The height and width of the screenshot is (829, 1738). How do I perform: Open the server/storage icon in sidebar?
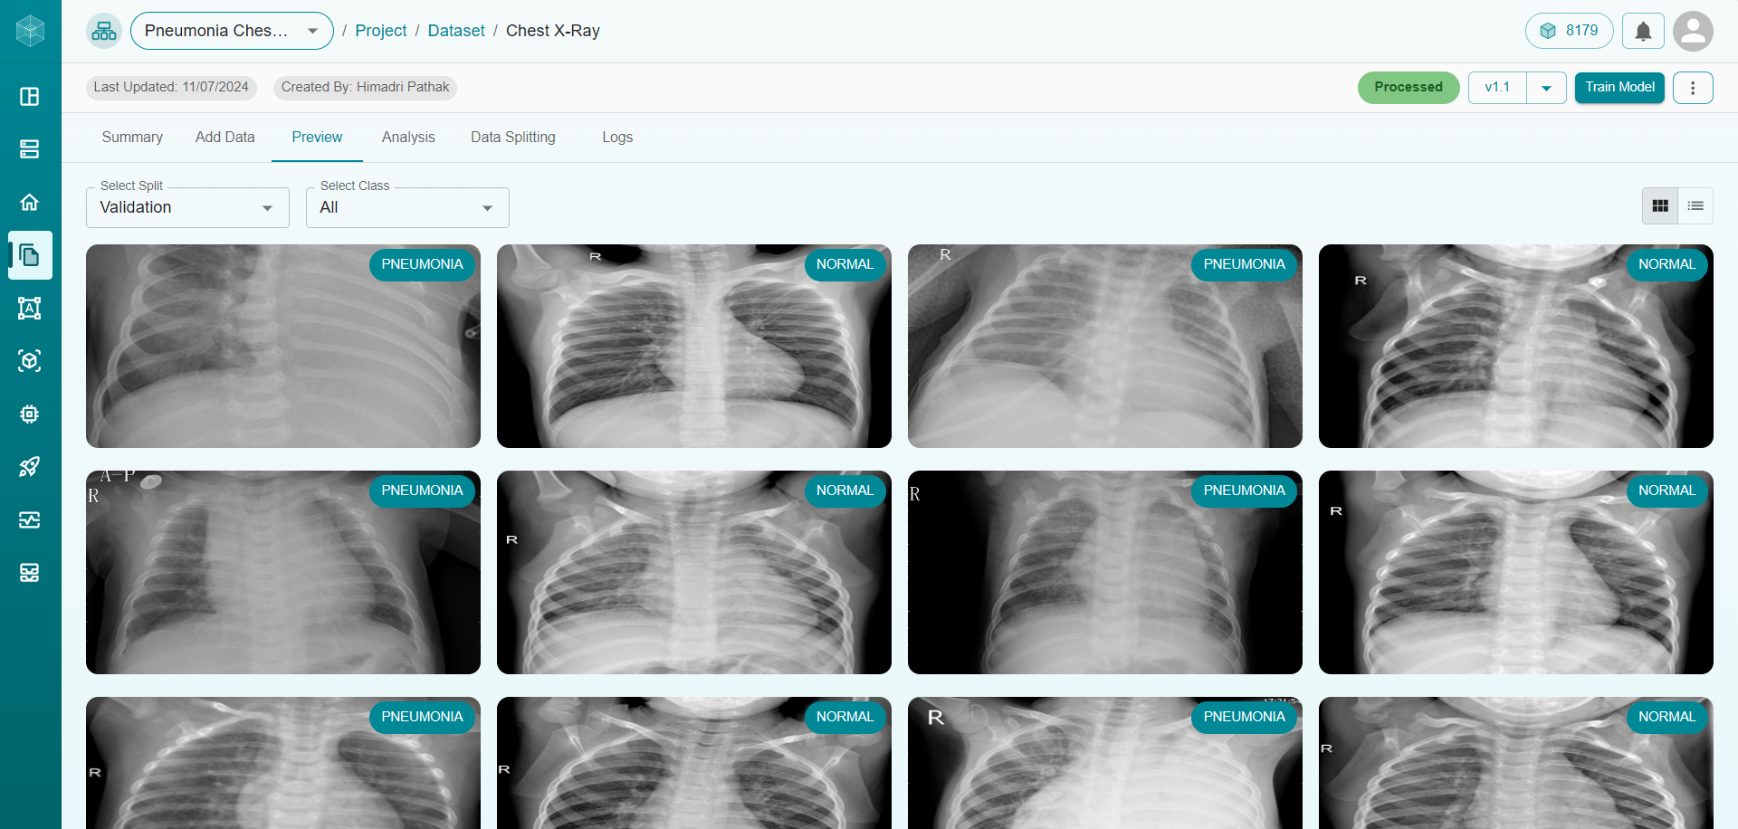30,149
